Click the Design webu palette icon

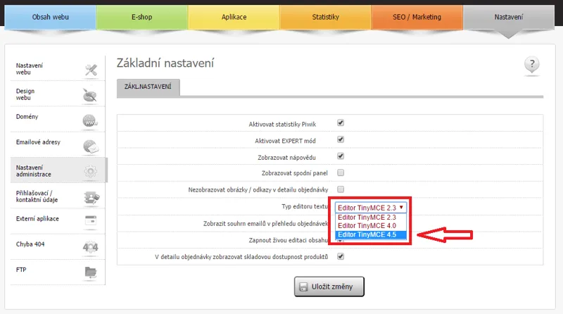(x=90, y=95)
